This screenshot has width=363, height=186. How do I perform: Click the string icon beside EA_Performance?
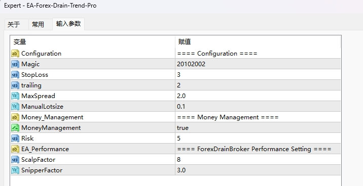(x=15, y=149)
